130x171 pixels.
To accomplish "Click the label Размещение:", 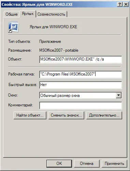I will click(20, 50).
